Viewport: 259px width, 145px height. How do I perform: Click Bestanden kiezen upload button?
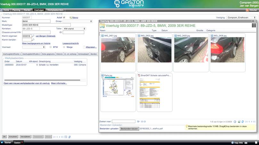[129, 129]
